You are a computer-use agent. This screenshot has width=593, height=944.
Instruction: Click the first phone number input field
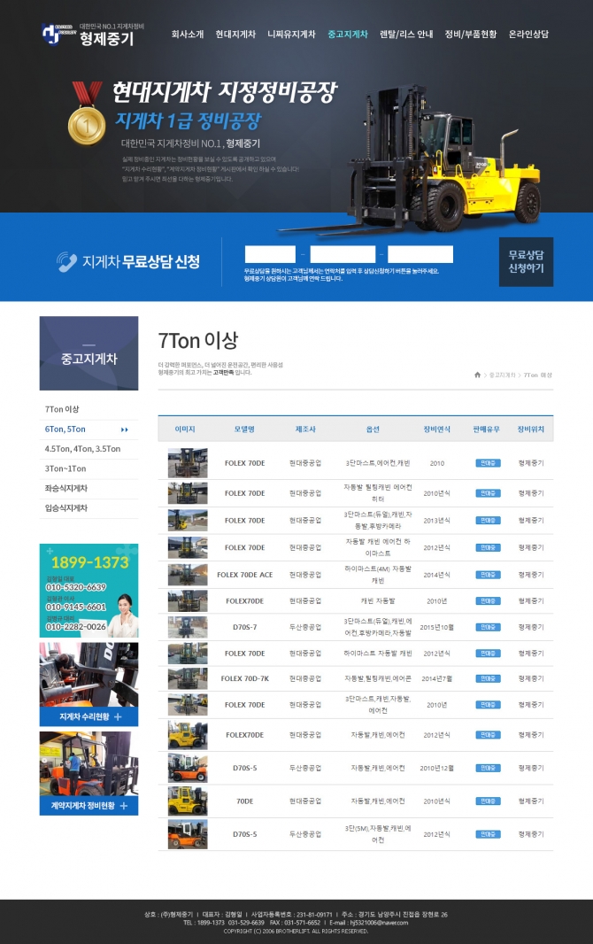(x=270, y=254)
